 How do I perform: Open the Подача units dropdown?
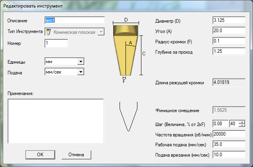tap(81, 72)
